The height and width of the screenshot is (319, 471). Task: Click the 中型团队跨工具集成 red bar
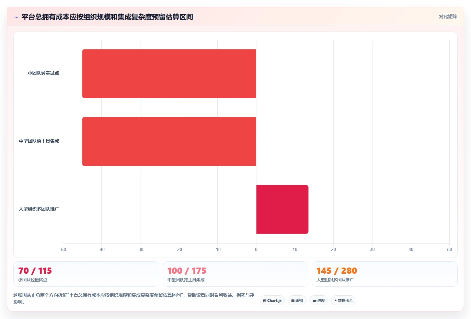[x=169, y=142]
